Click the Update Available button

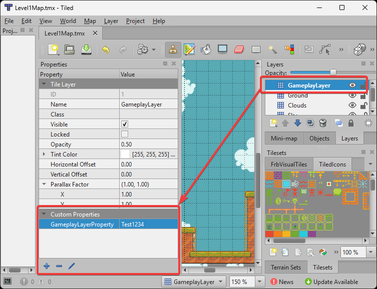click(331, 282)
